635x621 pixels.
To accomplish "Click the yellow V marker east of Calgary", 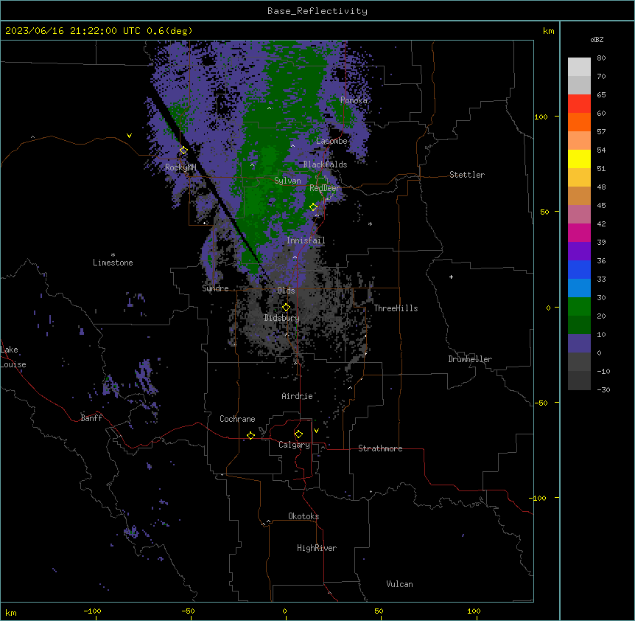I will pyautogui.click(x=316, y=431).
